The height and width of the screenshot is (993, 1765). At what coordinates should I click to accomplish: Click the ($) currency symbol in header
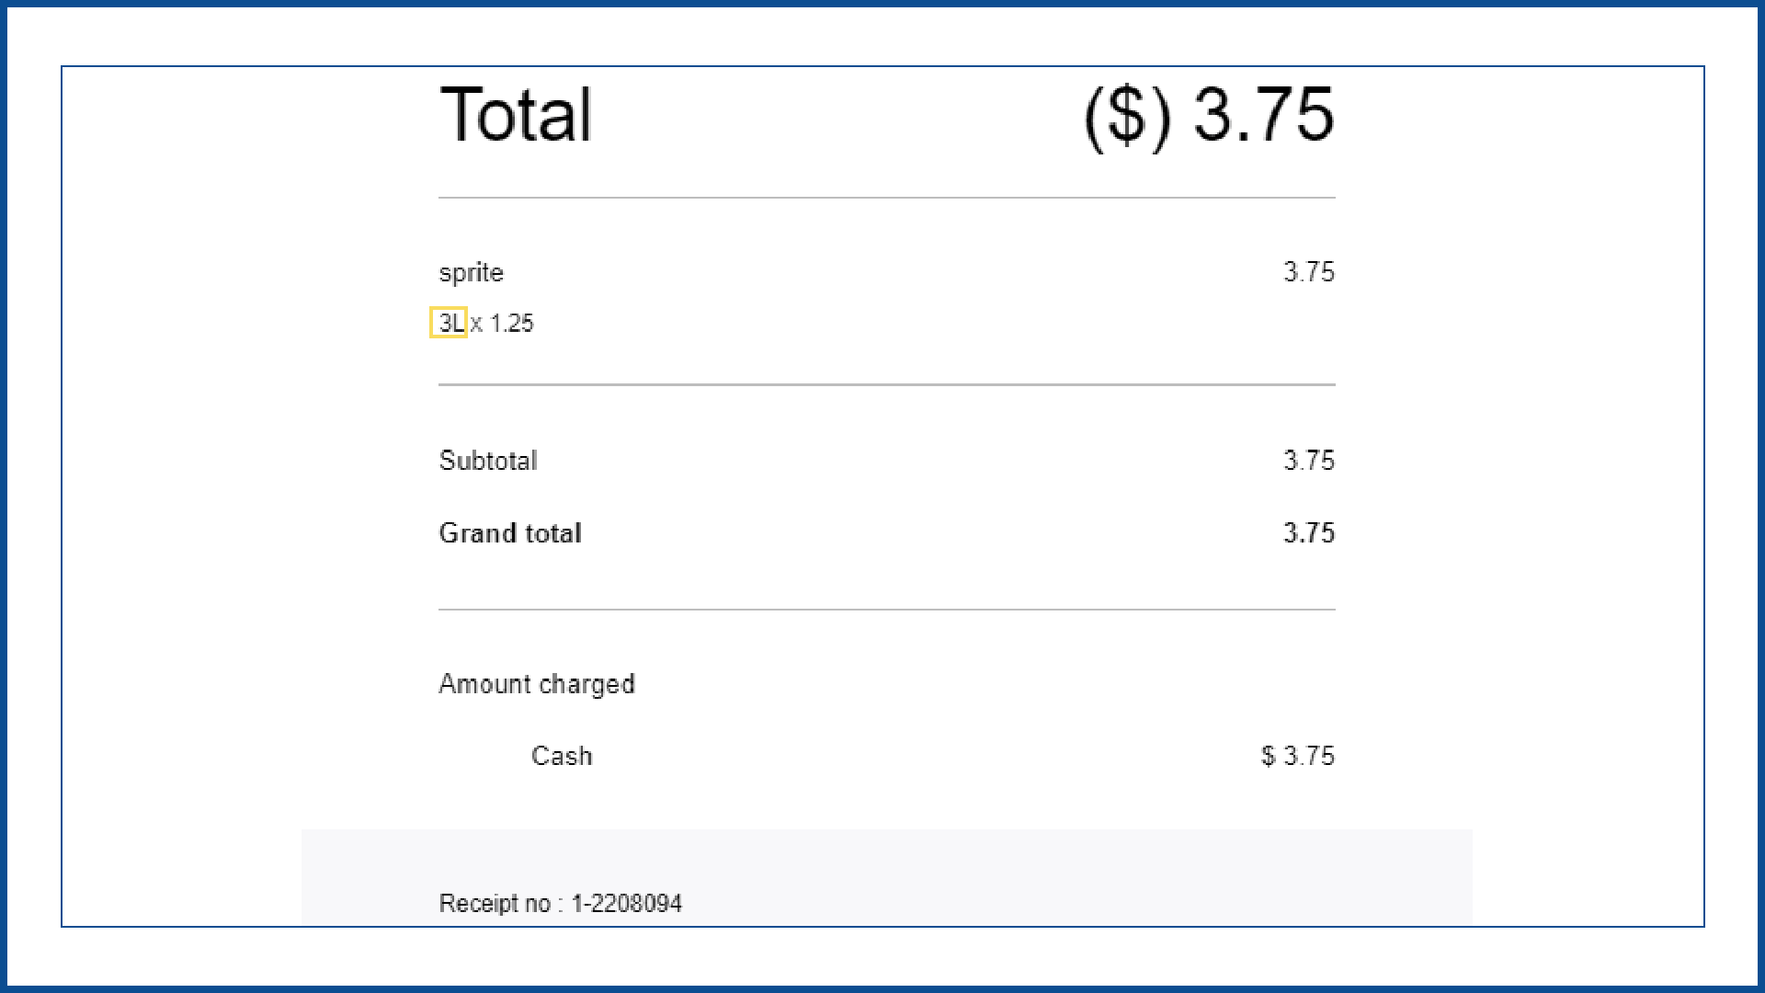(1128, 117)
